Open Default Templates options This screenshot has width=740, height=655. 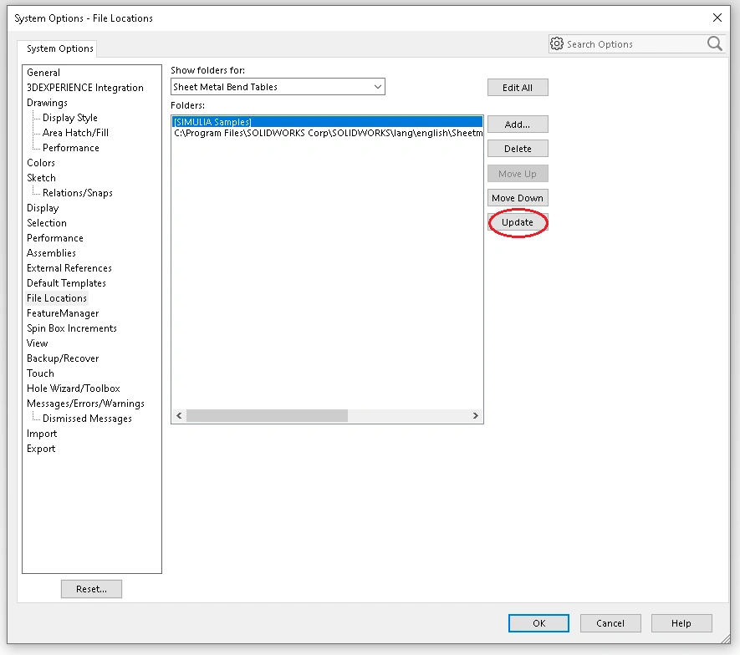tap(66, 283)
